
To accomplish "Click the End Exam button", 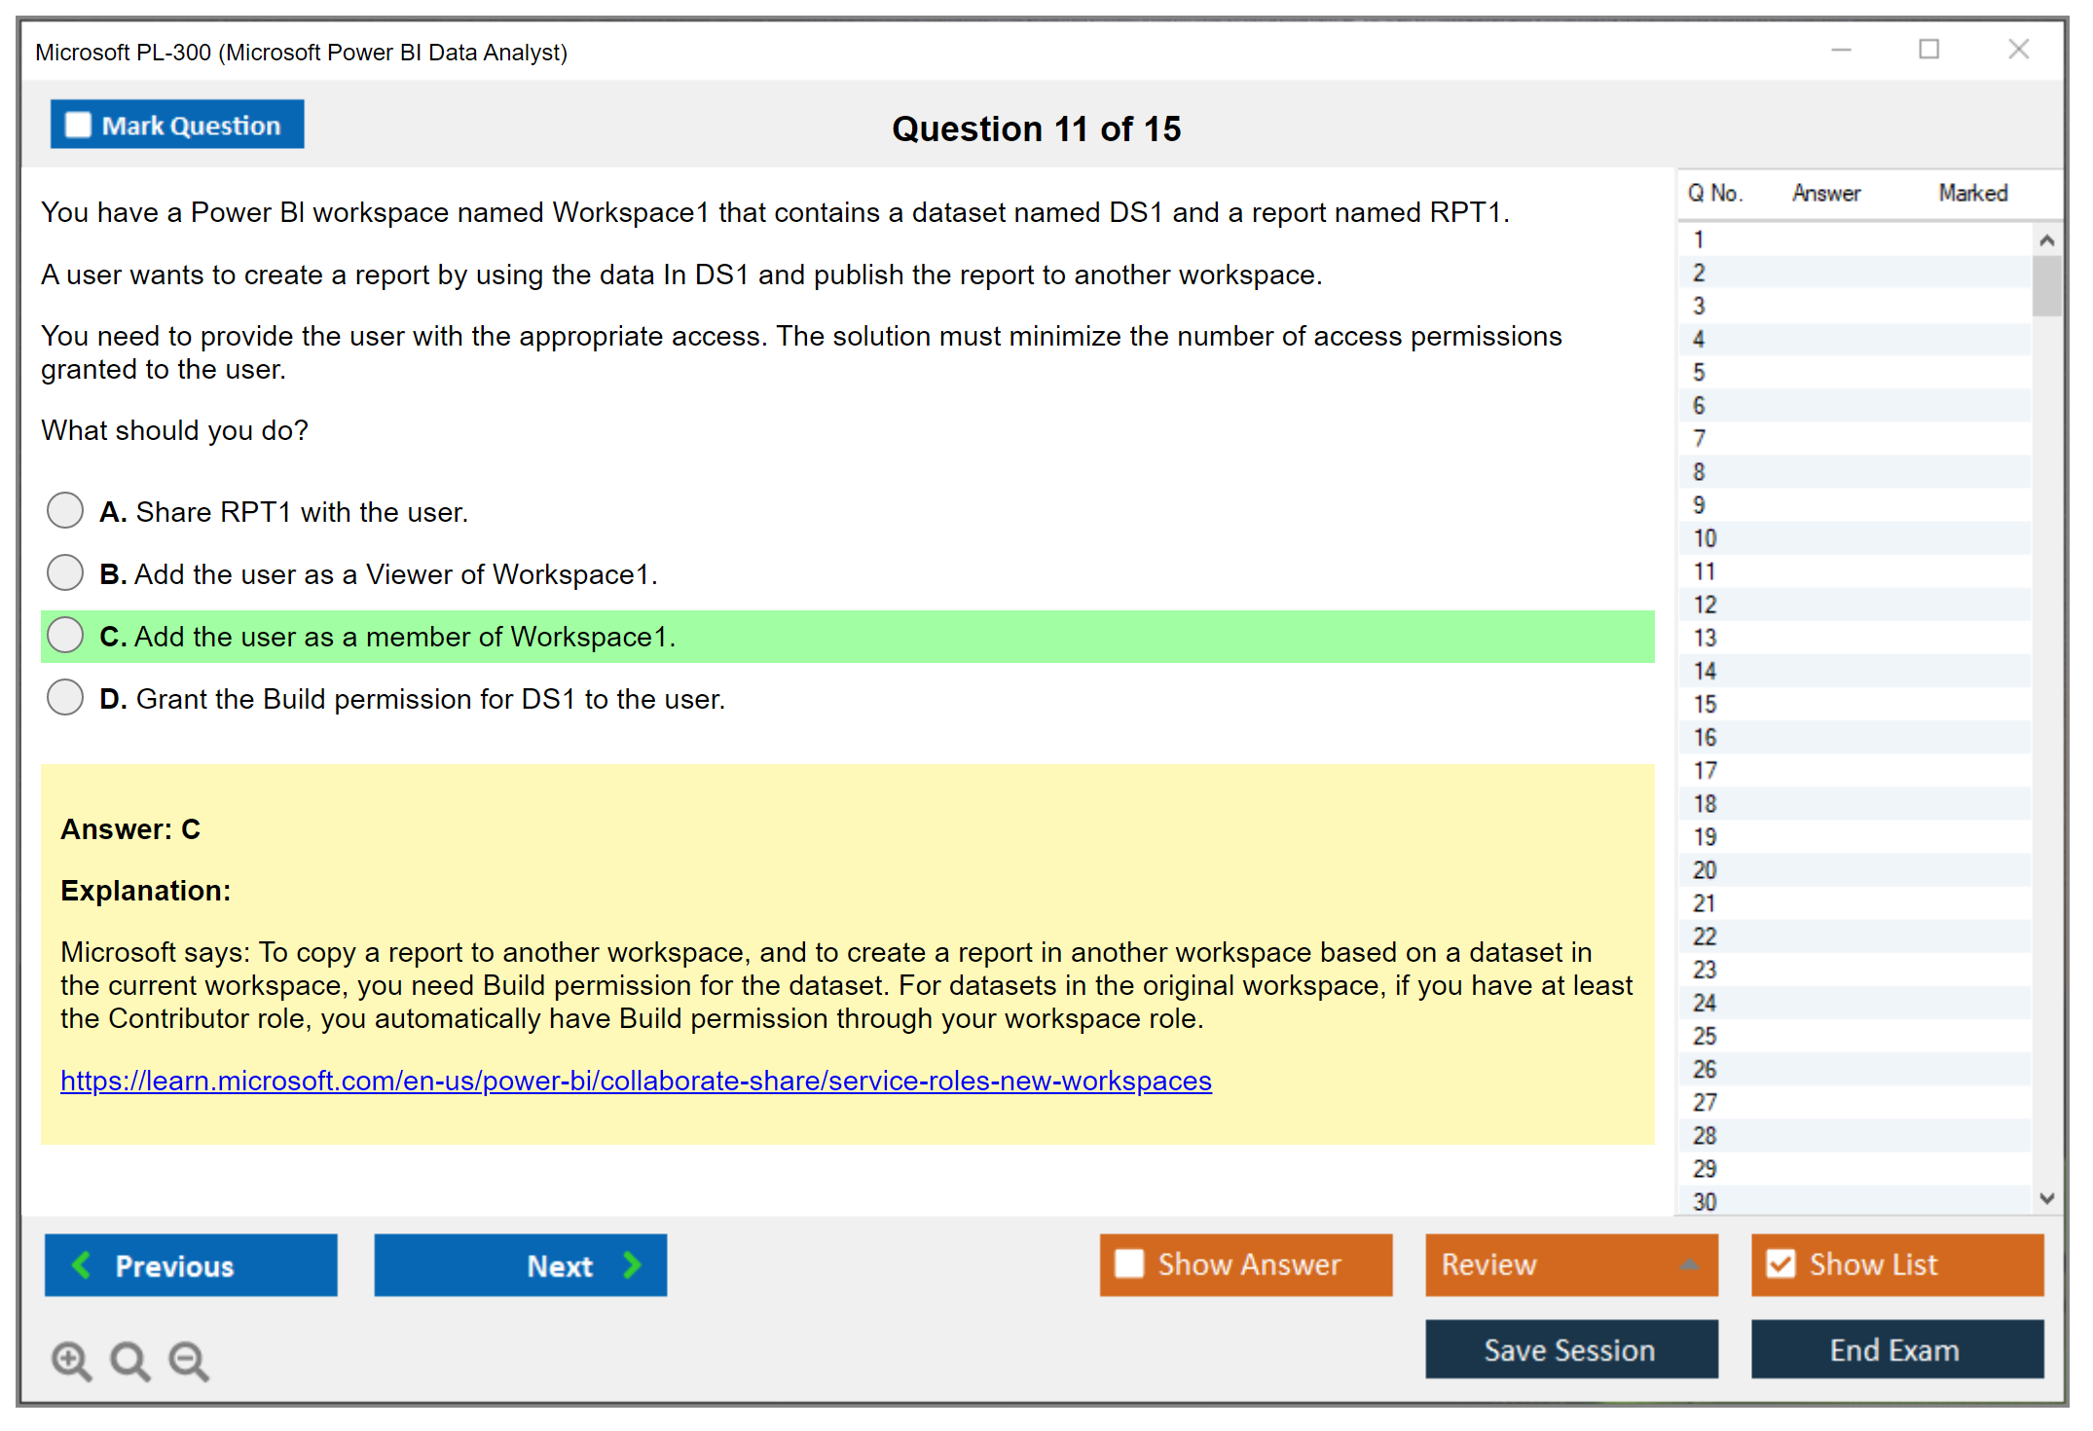I will click(1895, 1349).
